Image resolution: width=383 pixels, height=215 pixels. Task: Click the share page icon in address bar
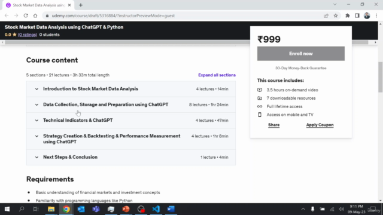tap(326, 16)
